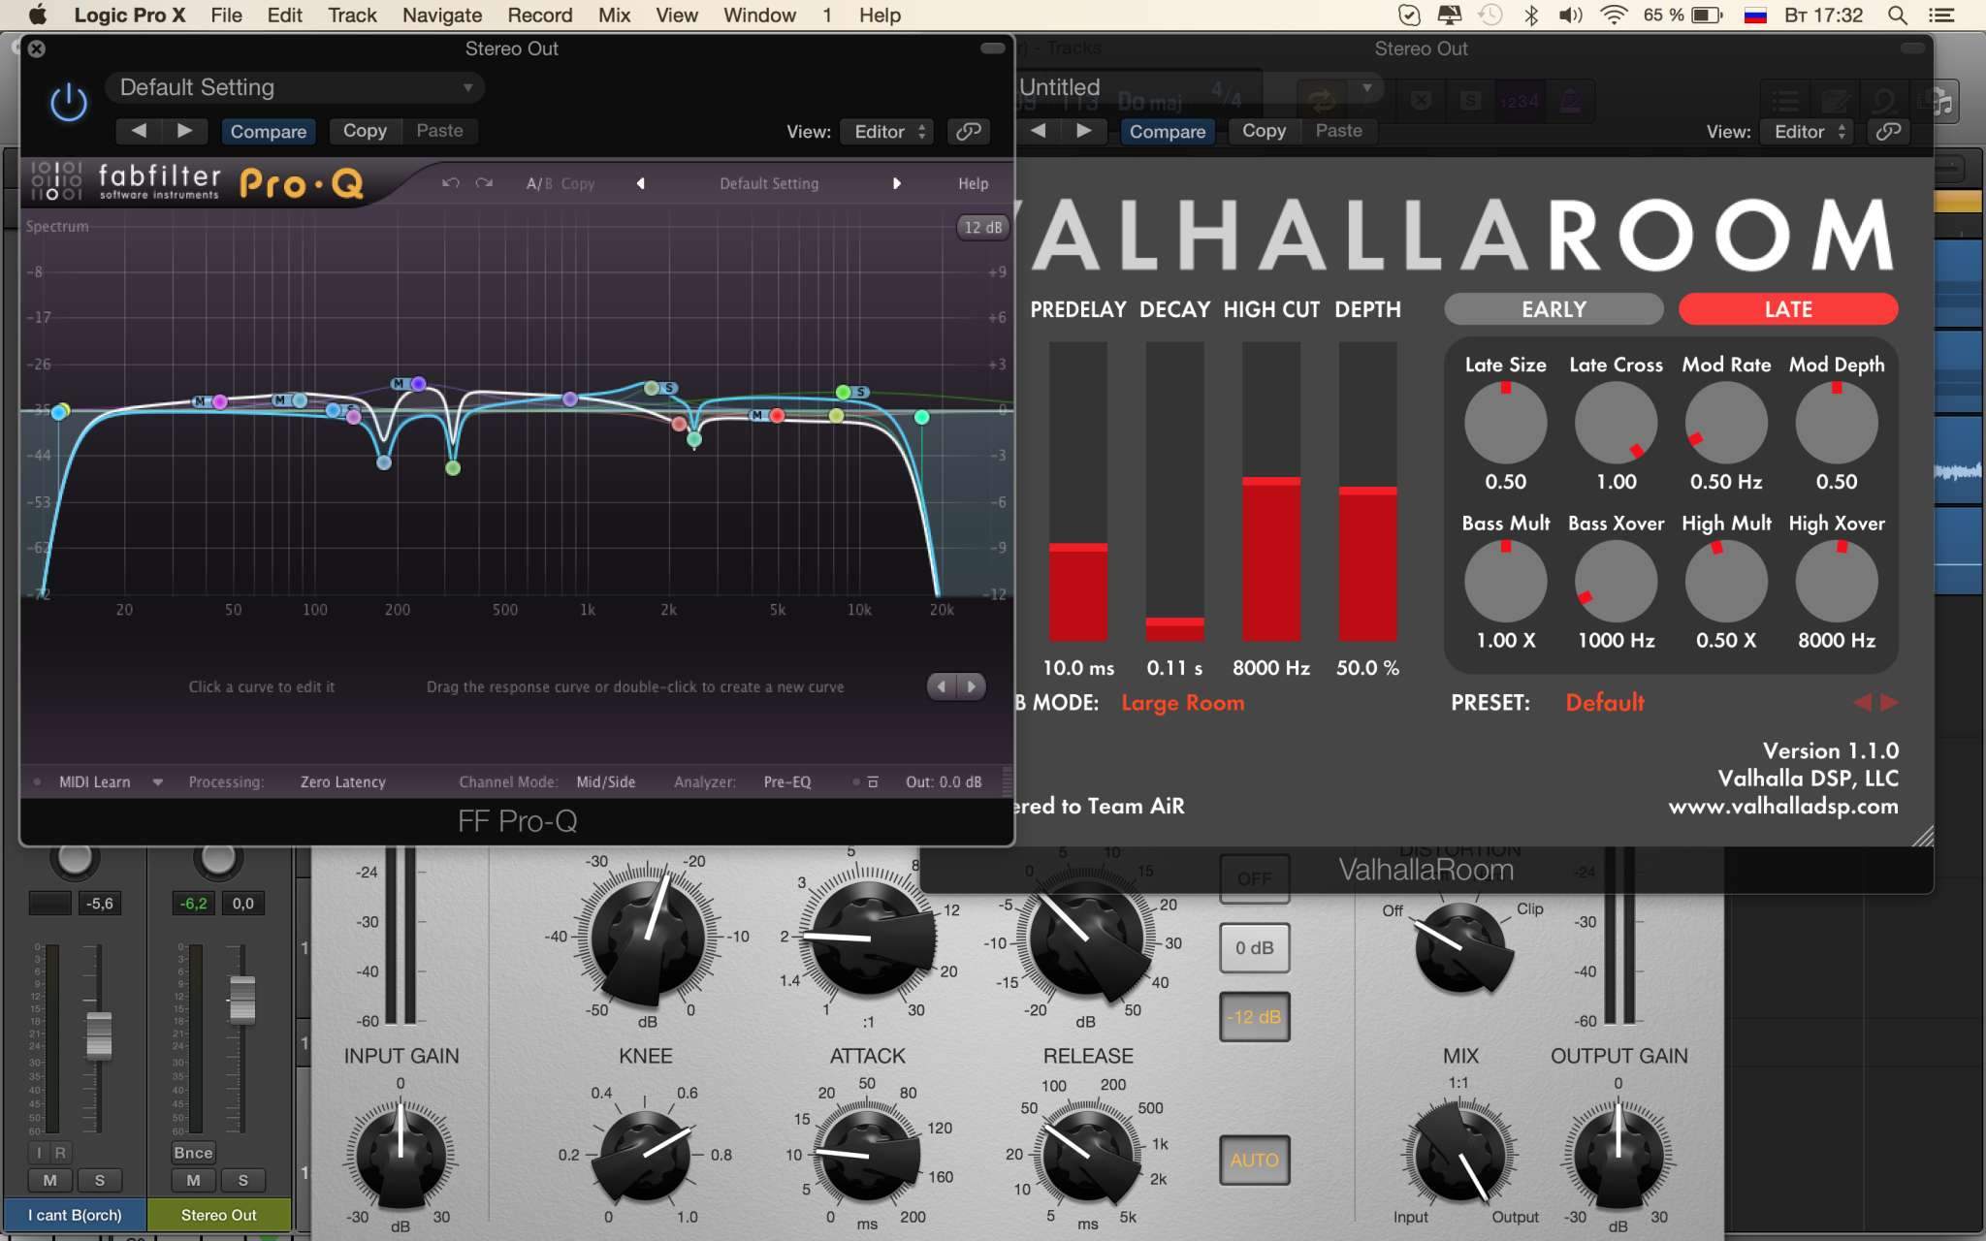Screen dimensions: 1986x1241
Task: Click the next ValhallaRoom preset red arrow
Action: 1889,702
